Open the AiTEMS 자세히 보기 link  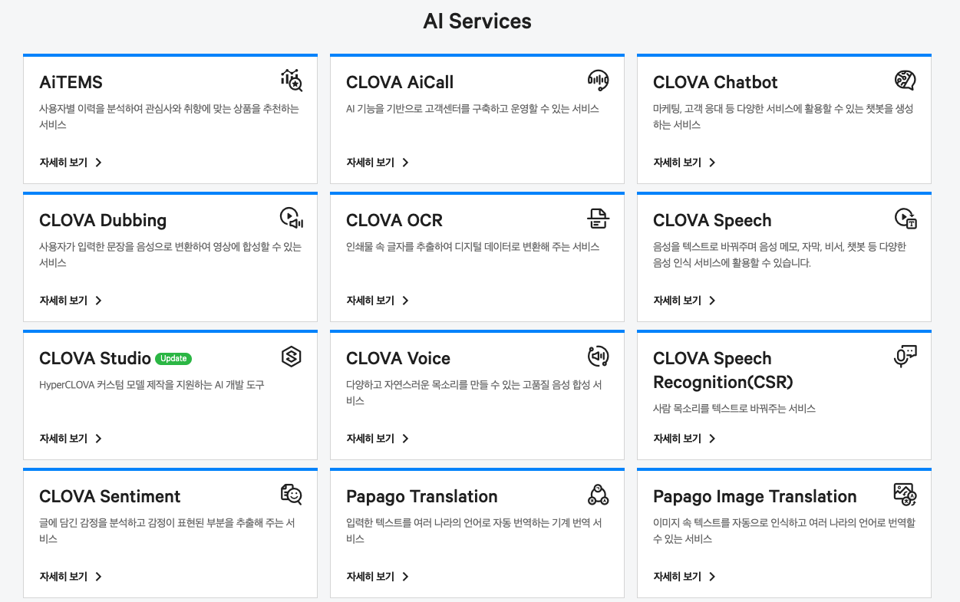pos(63,162)
